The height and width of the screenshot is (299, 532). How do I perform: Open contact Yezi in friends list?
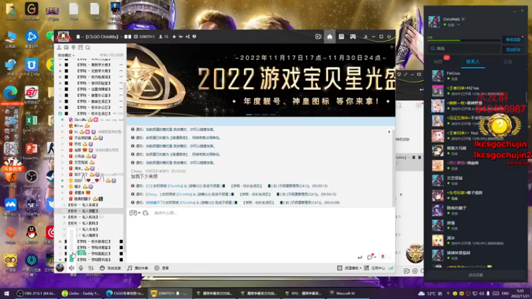(x=475, y=136)
